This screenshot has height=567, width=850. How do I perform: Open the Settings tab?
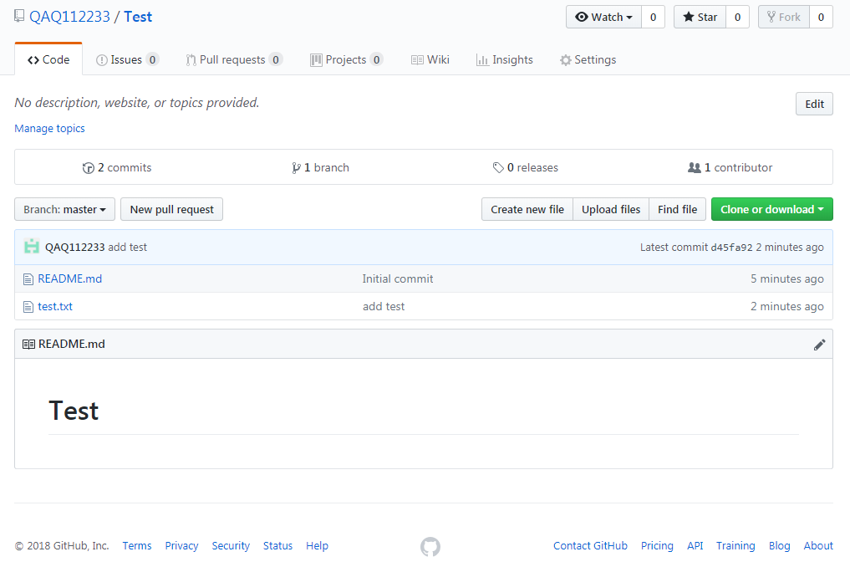click(x=588, y=60)
